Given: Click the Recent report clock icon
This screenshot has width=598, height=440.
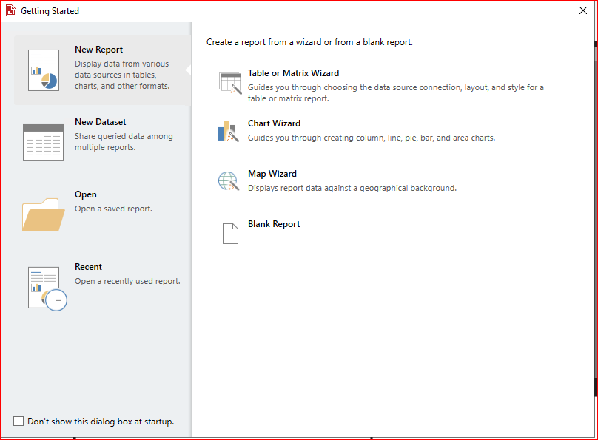Looking at the screenshot, I should [47, 288].
